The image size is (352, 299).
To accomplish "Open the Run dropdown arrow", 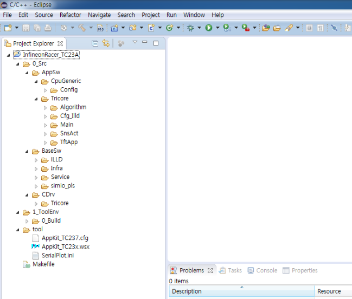I will 217,28.
